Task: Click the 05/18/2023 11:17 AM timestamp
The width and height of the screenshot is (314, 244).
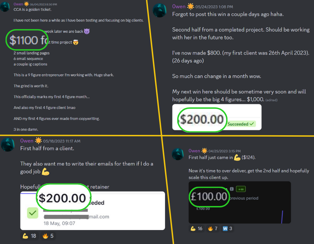Action: [x=62, y=141]
